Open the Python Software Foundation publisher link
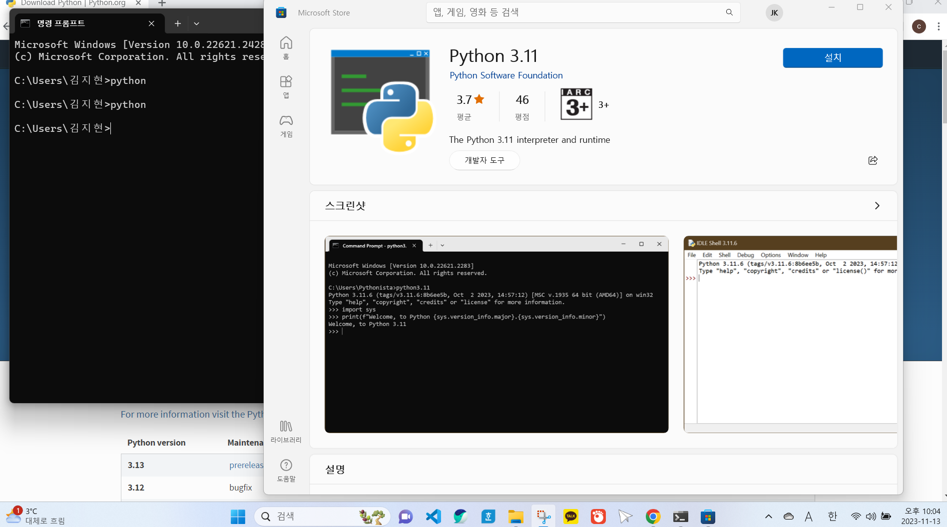This screenshot has height=527, width=947. 506,75
